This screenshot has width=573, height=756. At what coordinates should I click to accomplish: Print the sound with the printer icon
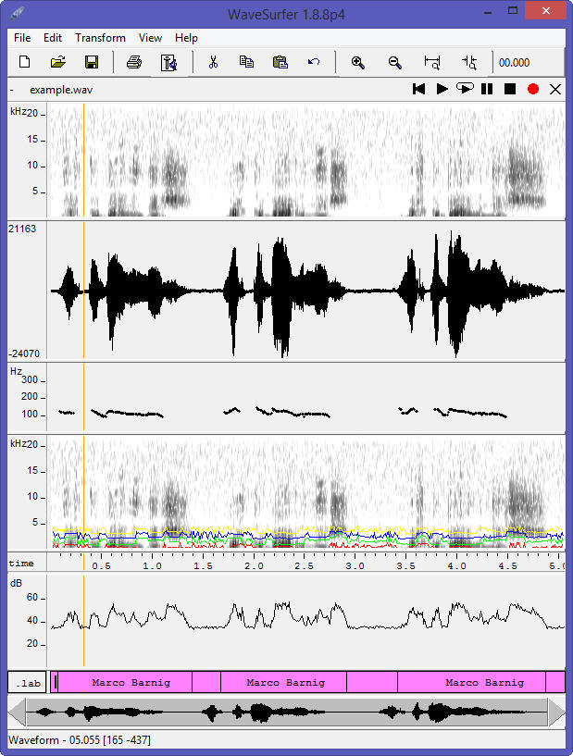134,62
